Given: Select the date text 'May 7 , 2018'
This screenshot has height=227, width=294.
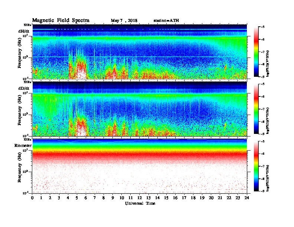Looking at the screenshot, I should [x=124, y=20].
